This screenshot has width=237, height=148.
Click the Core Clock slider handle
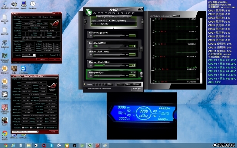[x=97, y=46]
